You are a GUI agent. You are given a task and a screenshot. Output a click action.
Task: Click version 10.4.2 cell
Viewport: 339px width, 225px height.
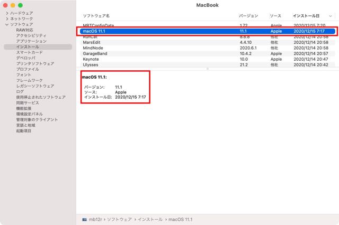click(x=246, y=54)
